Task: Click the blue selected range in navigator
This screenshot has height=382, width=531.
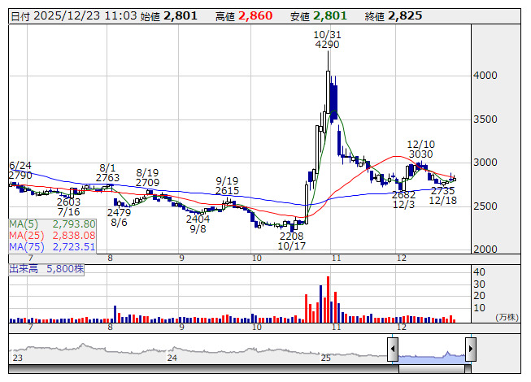Action: (431, 354)
